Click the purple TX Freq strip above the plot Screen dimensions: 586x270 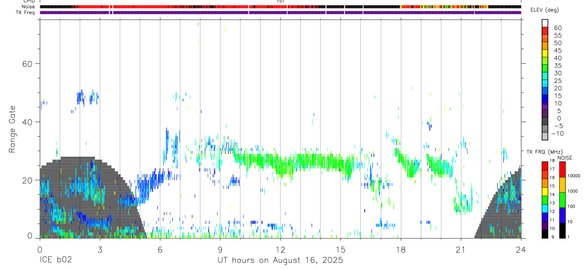click(x=281, y=12)
